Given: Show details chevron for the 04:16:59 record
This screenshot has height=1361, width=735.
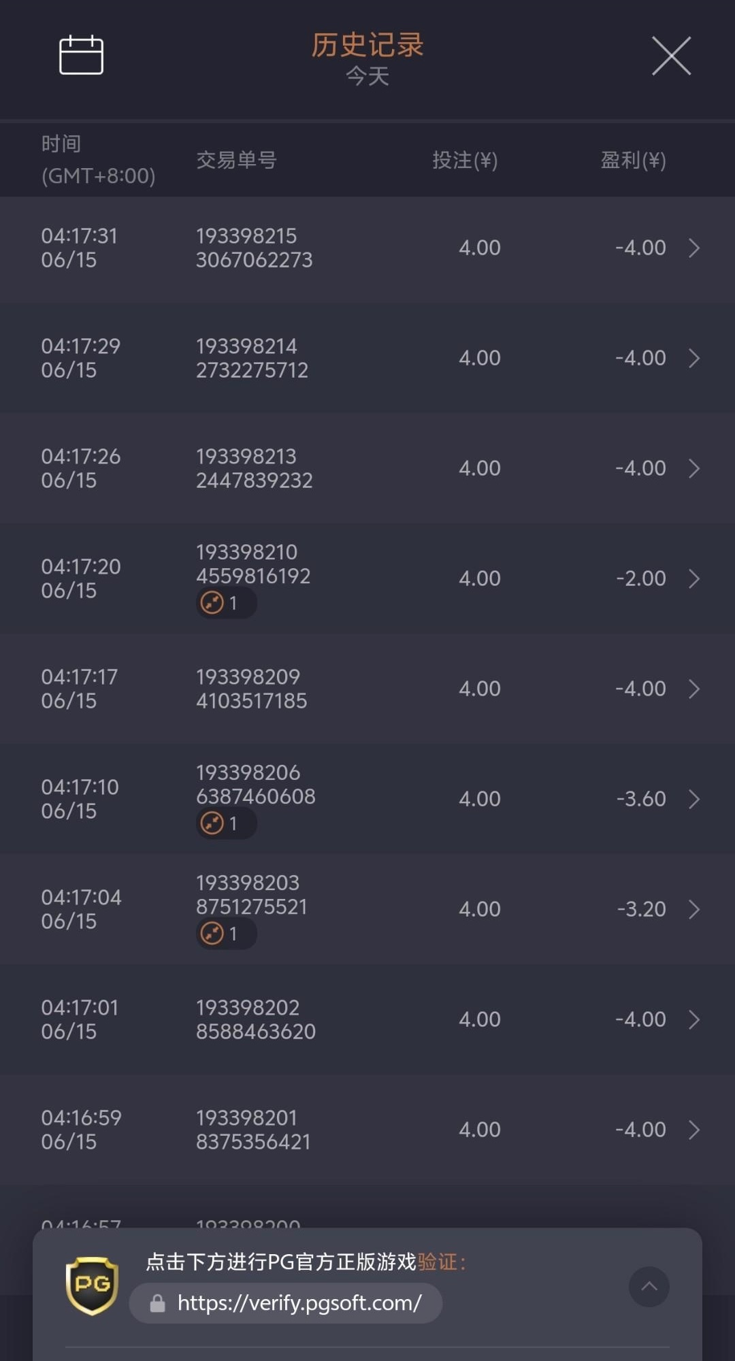Looking at the screenshot, I should click(693, 1130).
